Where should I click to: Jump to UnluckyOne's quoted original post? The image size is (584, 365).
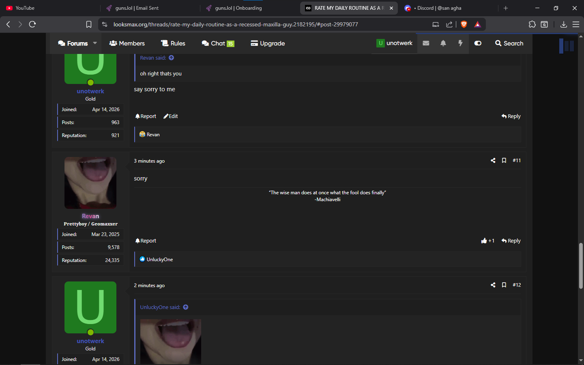pos(186,307)
